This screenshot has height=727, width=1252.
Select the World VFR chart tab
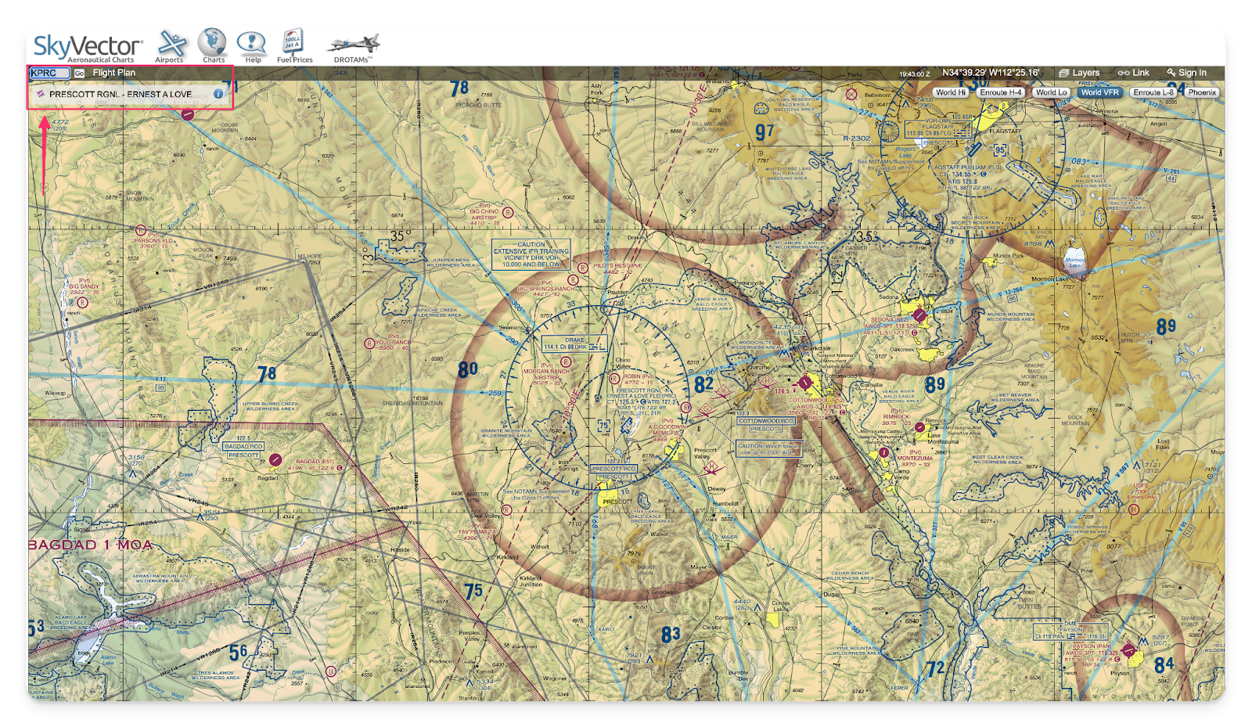click(x=1099, y=92)
